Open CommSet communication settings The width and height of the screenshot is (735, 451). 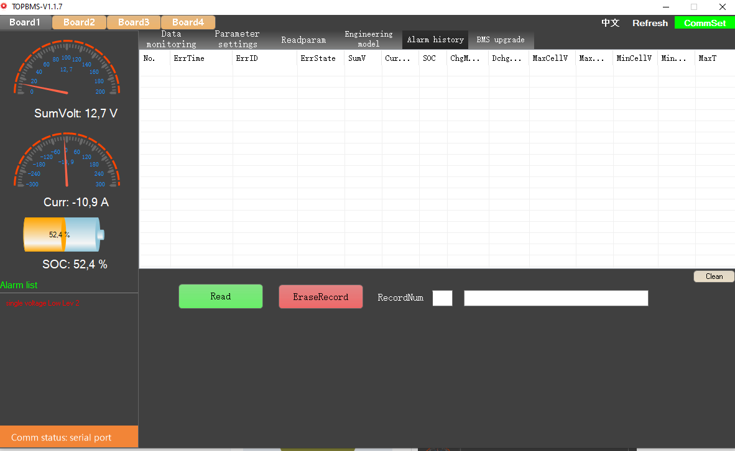tap(705, 23)
